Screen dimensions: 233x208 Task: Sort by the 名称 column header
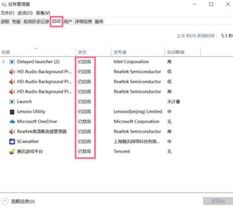tap(6, 52)
